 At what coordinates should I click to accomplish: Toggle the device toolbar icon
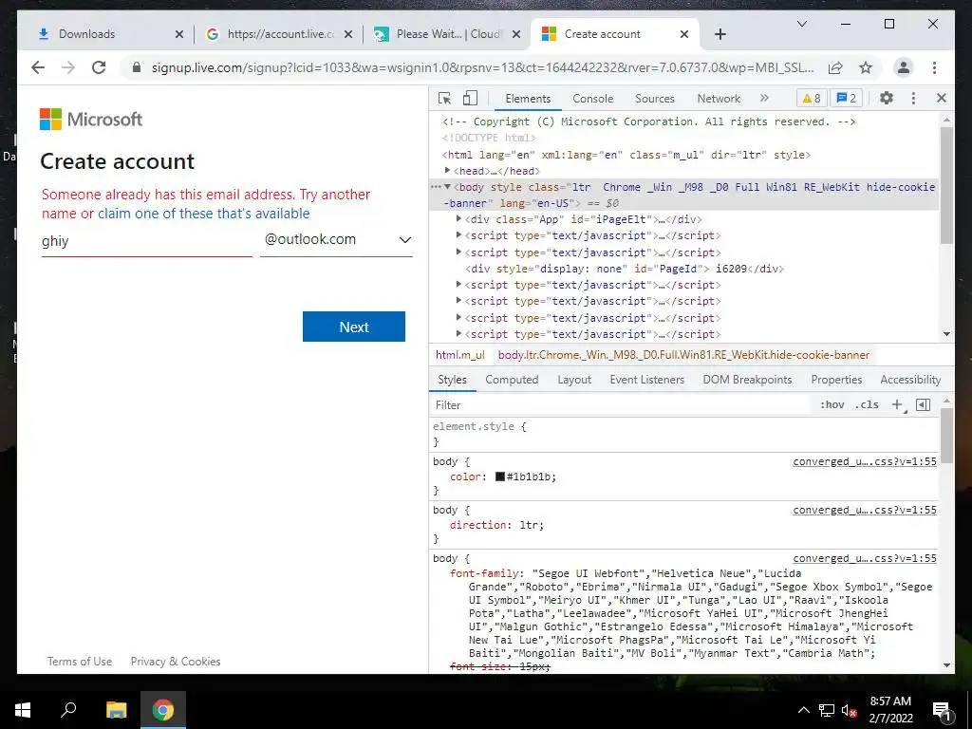click(471, 98)
